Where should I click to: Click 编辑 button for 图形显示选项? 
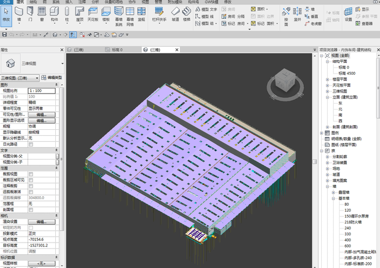[42, 120]
